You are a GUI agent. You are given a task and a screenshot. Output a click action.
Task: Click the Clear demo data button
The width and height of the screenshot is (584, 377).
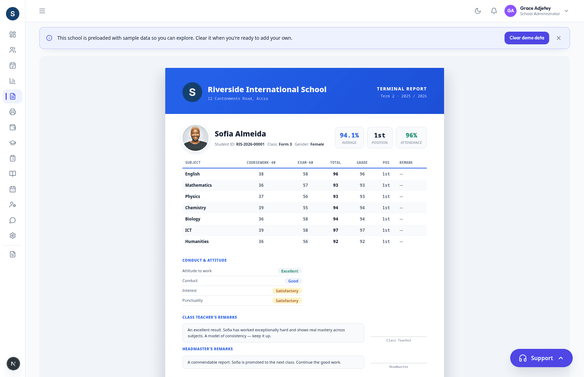point(527,38)
